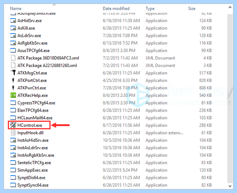Image resolution: width=237 pixels, height=193 pixels.
Task: Click the 828 KB size value
Action: tap(205, 80)
